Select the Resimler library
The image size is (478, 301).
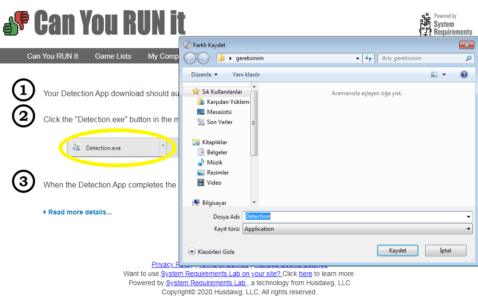217,173
